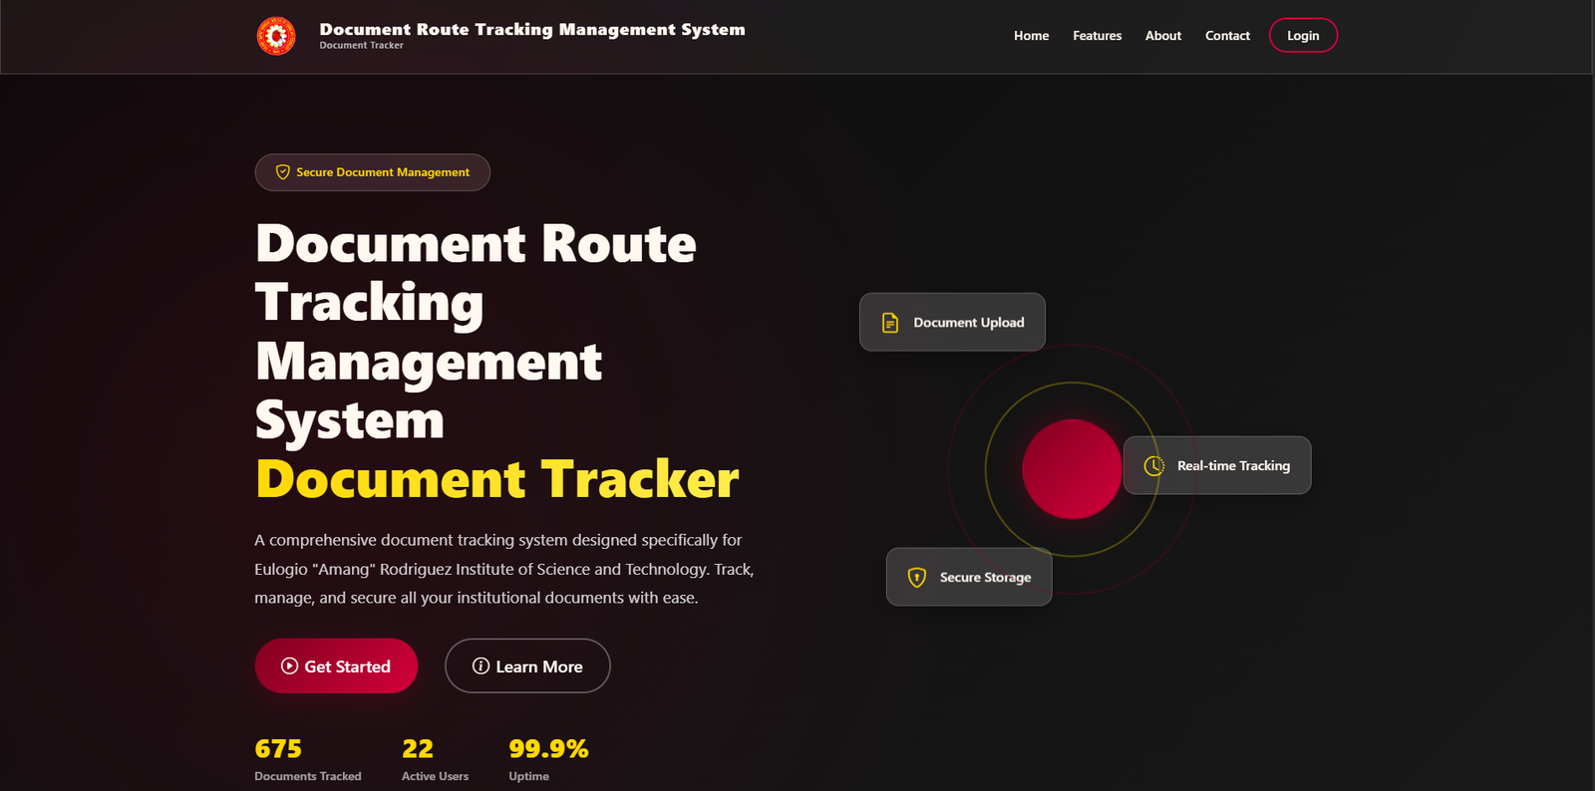Select the Real-time Tracking feature card
The height and width of the screenshot is (791, 1595).
[x=1217, y=465]
